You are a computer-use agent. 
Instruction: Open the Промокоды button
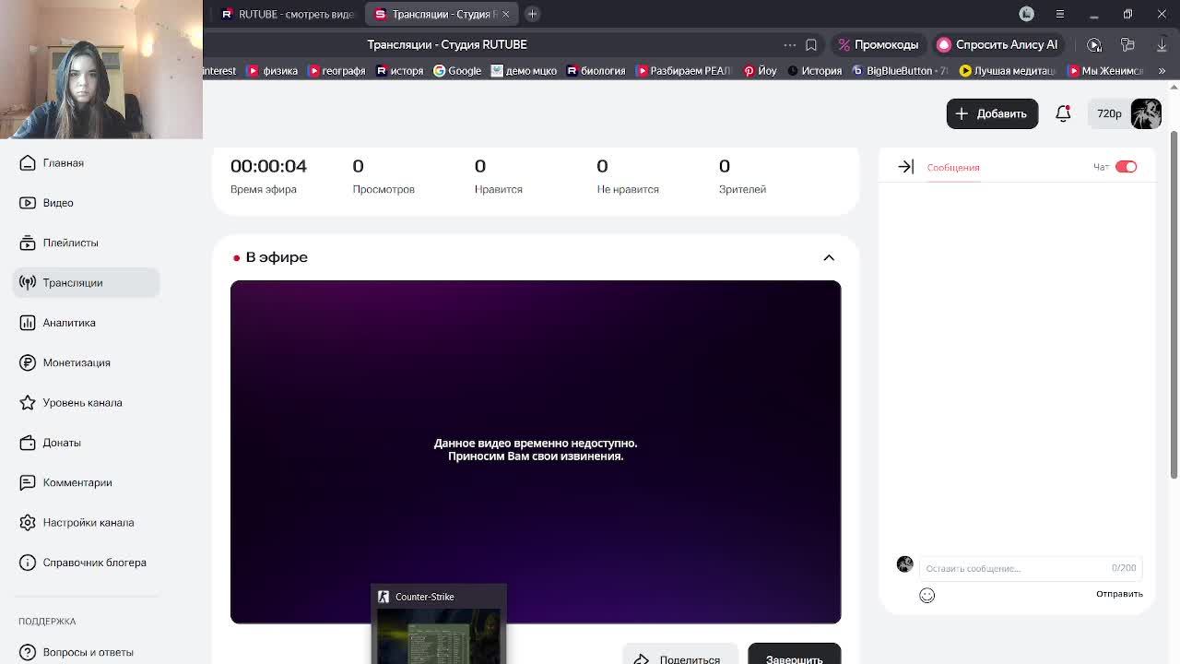coord(877,44)
